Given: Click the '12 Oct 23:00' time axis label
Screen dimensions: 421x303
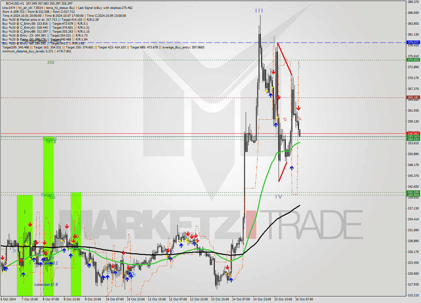Looking at the screenshot, I should point(199,300).
